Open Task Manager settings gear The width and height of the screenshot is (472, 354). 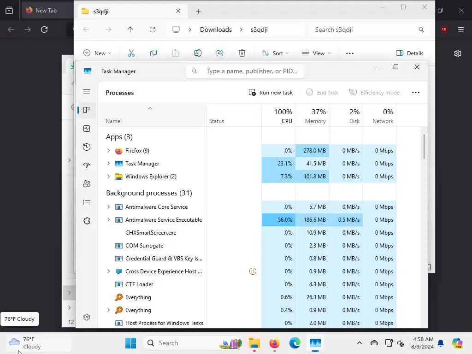tap(87, 317)
